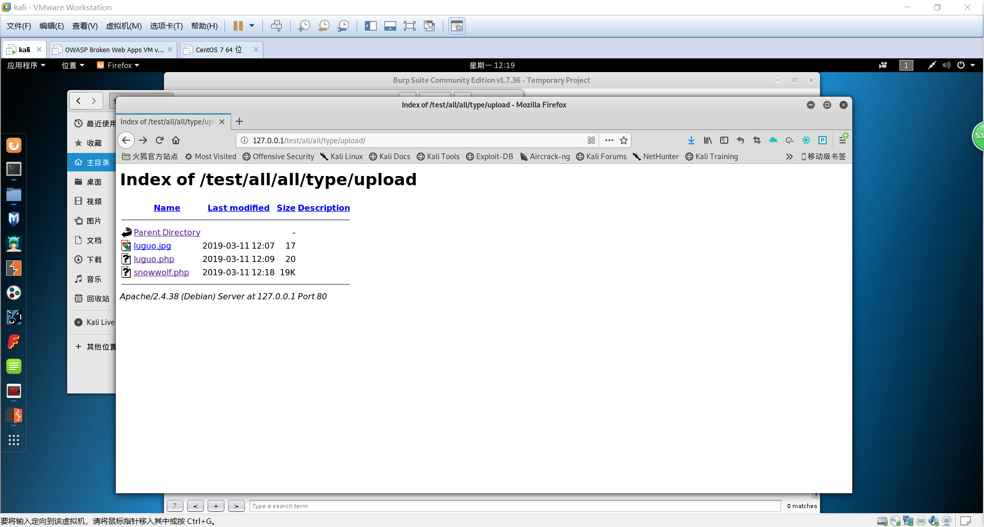Viewport: 984px width, 527px height.
Task: Show all applications grid icon
Action: pos(14,440)
